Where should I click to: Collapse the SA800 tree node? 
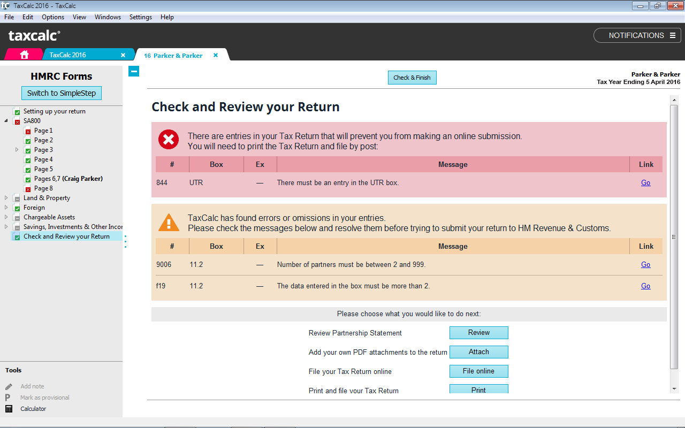click(6, 121)
